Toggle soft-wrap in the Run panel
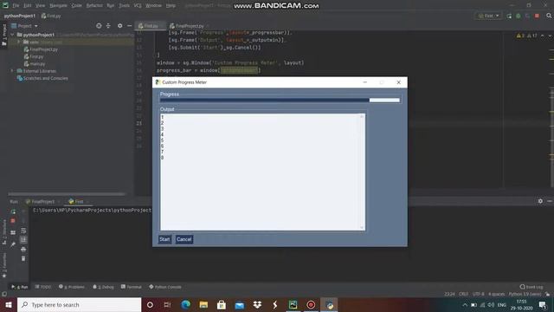 pyautogui.click(x=23, y=231)
